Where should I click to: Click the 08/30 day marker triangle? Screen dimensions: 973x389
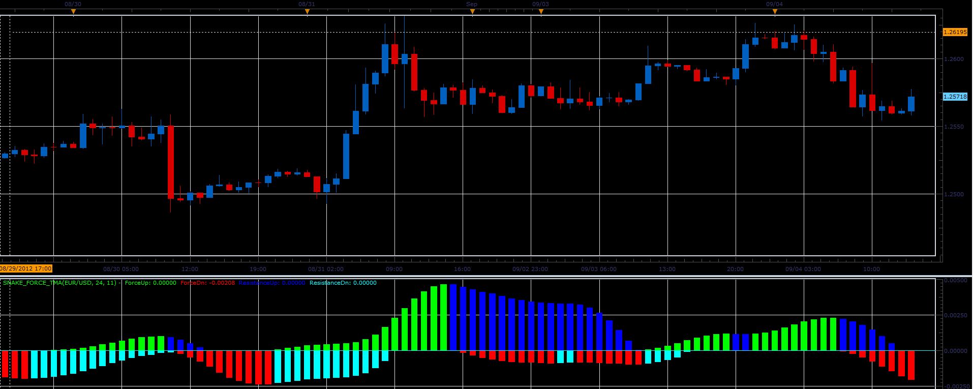(x=73, y=12)
